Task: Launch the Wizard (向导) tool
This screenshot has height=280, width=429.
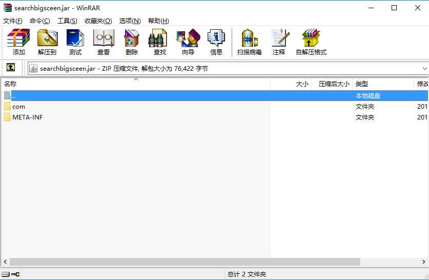Action: pyautogui.click(x=188, y=42)
